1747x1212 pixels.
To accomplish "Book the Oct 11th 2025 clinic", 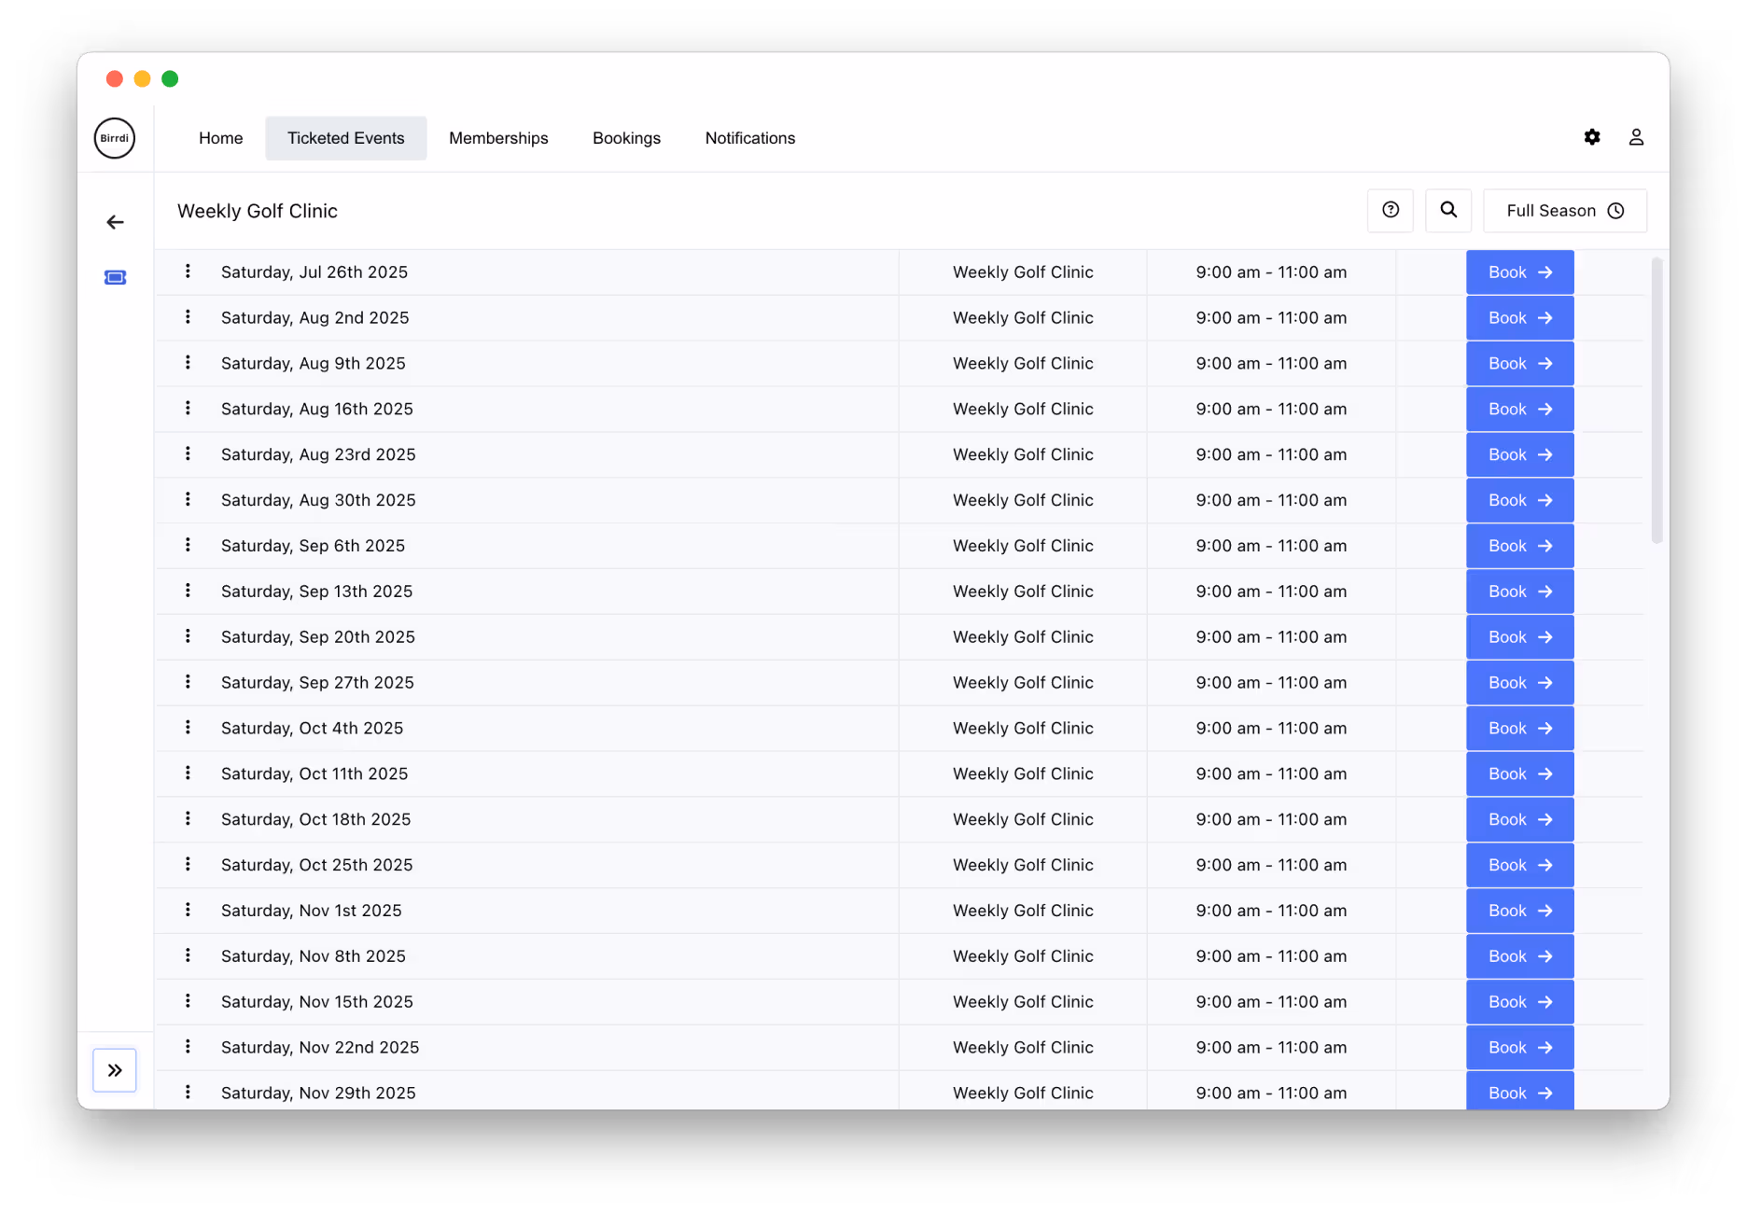I will (1519, 774).
